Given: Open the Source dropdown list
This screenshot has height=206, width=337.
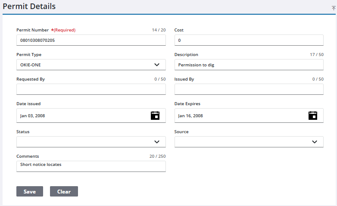Looking at the screenshot, I should pos(314,142).
